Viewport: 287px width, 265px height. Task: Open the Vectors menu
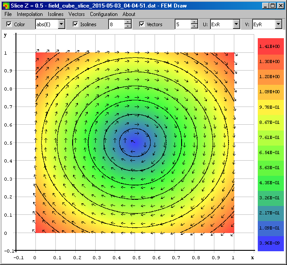coord(77,14)
